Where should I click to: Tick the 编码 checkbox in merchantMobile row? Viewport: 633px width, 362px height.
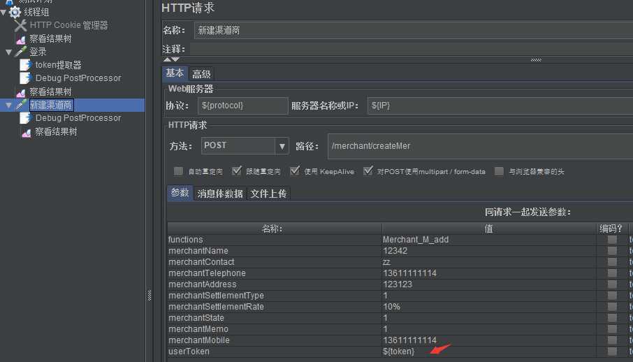(x=613, y=340)
